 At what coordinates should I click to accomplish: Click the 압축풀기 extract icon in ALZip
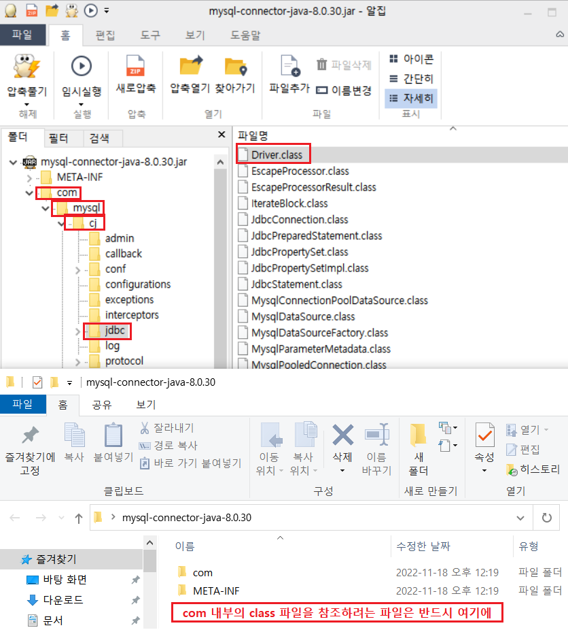(26, 67)
